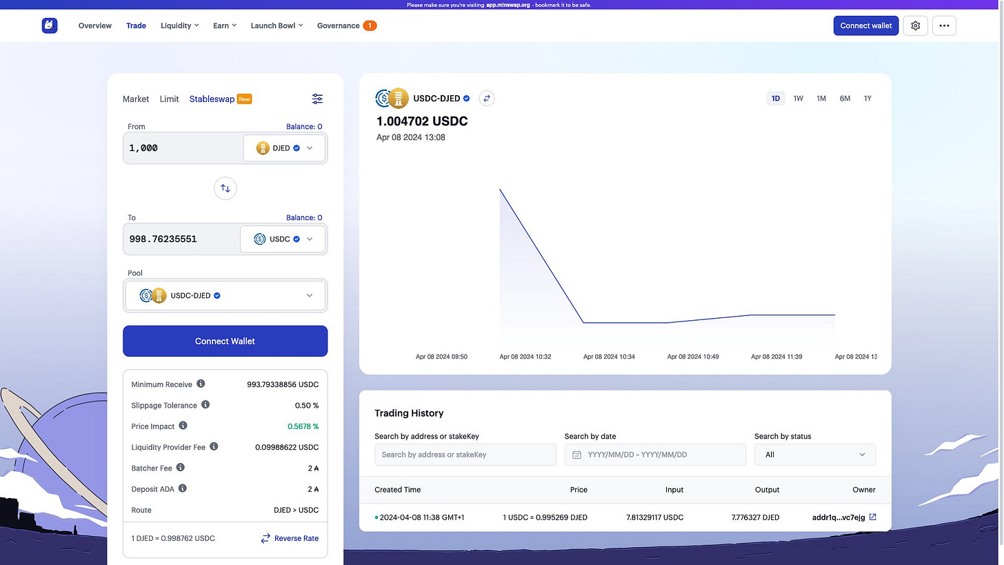
Task: Show Batcher Fee info icon
Action: click(x=181, y=468)
